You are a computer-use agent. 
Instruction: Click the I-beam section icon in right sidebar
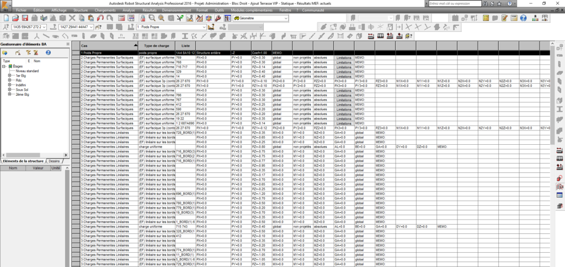pos(559,109)
